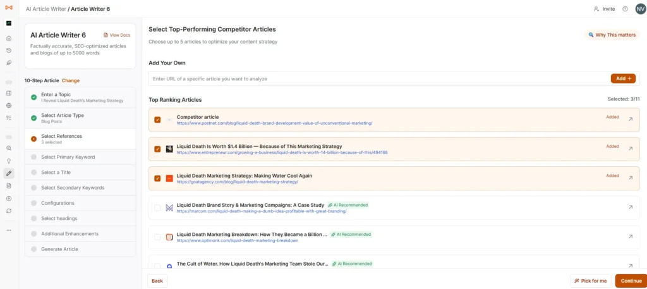Open the postnet Competitor article in new tab
This screenshot has height=289, width=647.
click(x=631, y=120)
